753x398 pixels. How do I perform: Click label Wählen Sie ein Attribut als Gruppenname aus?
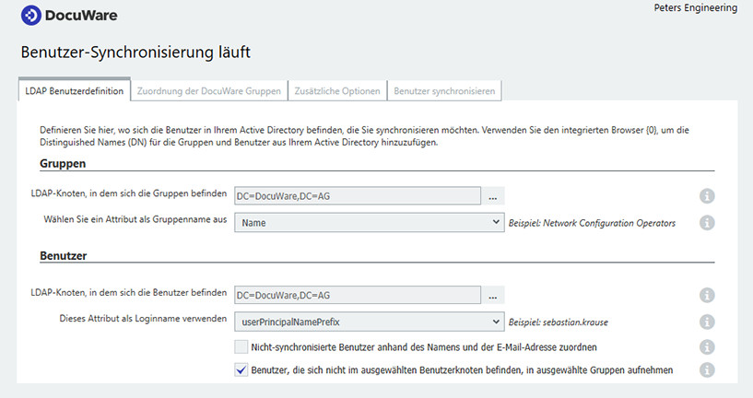(135, 219)
